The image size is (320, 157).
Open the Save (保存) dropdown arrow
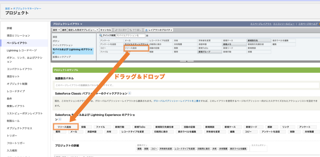[x=59, y=30]
